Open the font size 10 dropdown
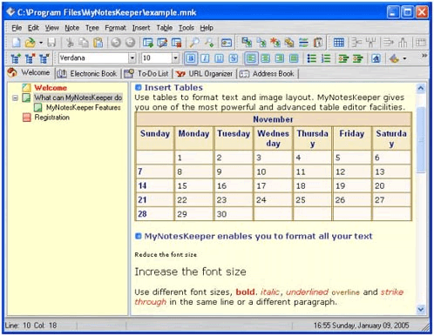The image size is (434, 336). [175, 58]
